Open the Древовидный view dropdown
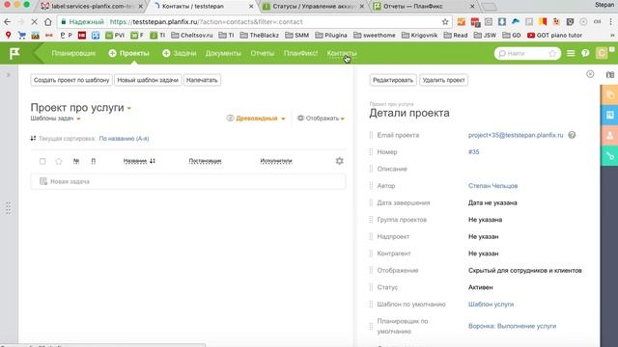The width and height of the screenshot is (618, 347). (256, 118)
